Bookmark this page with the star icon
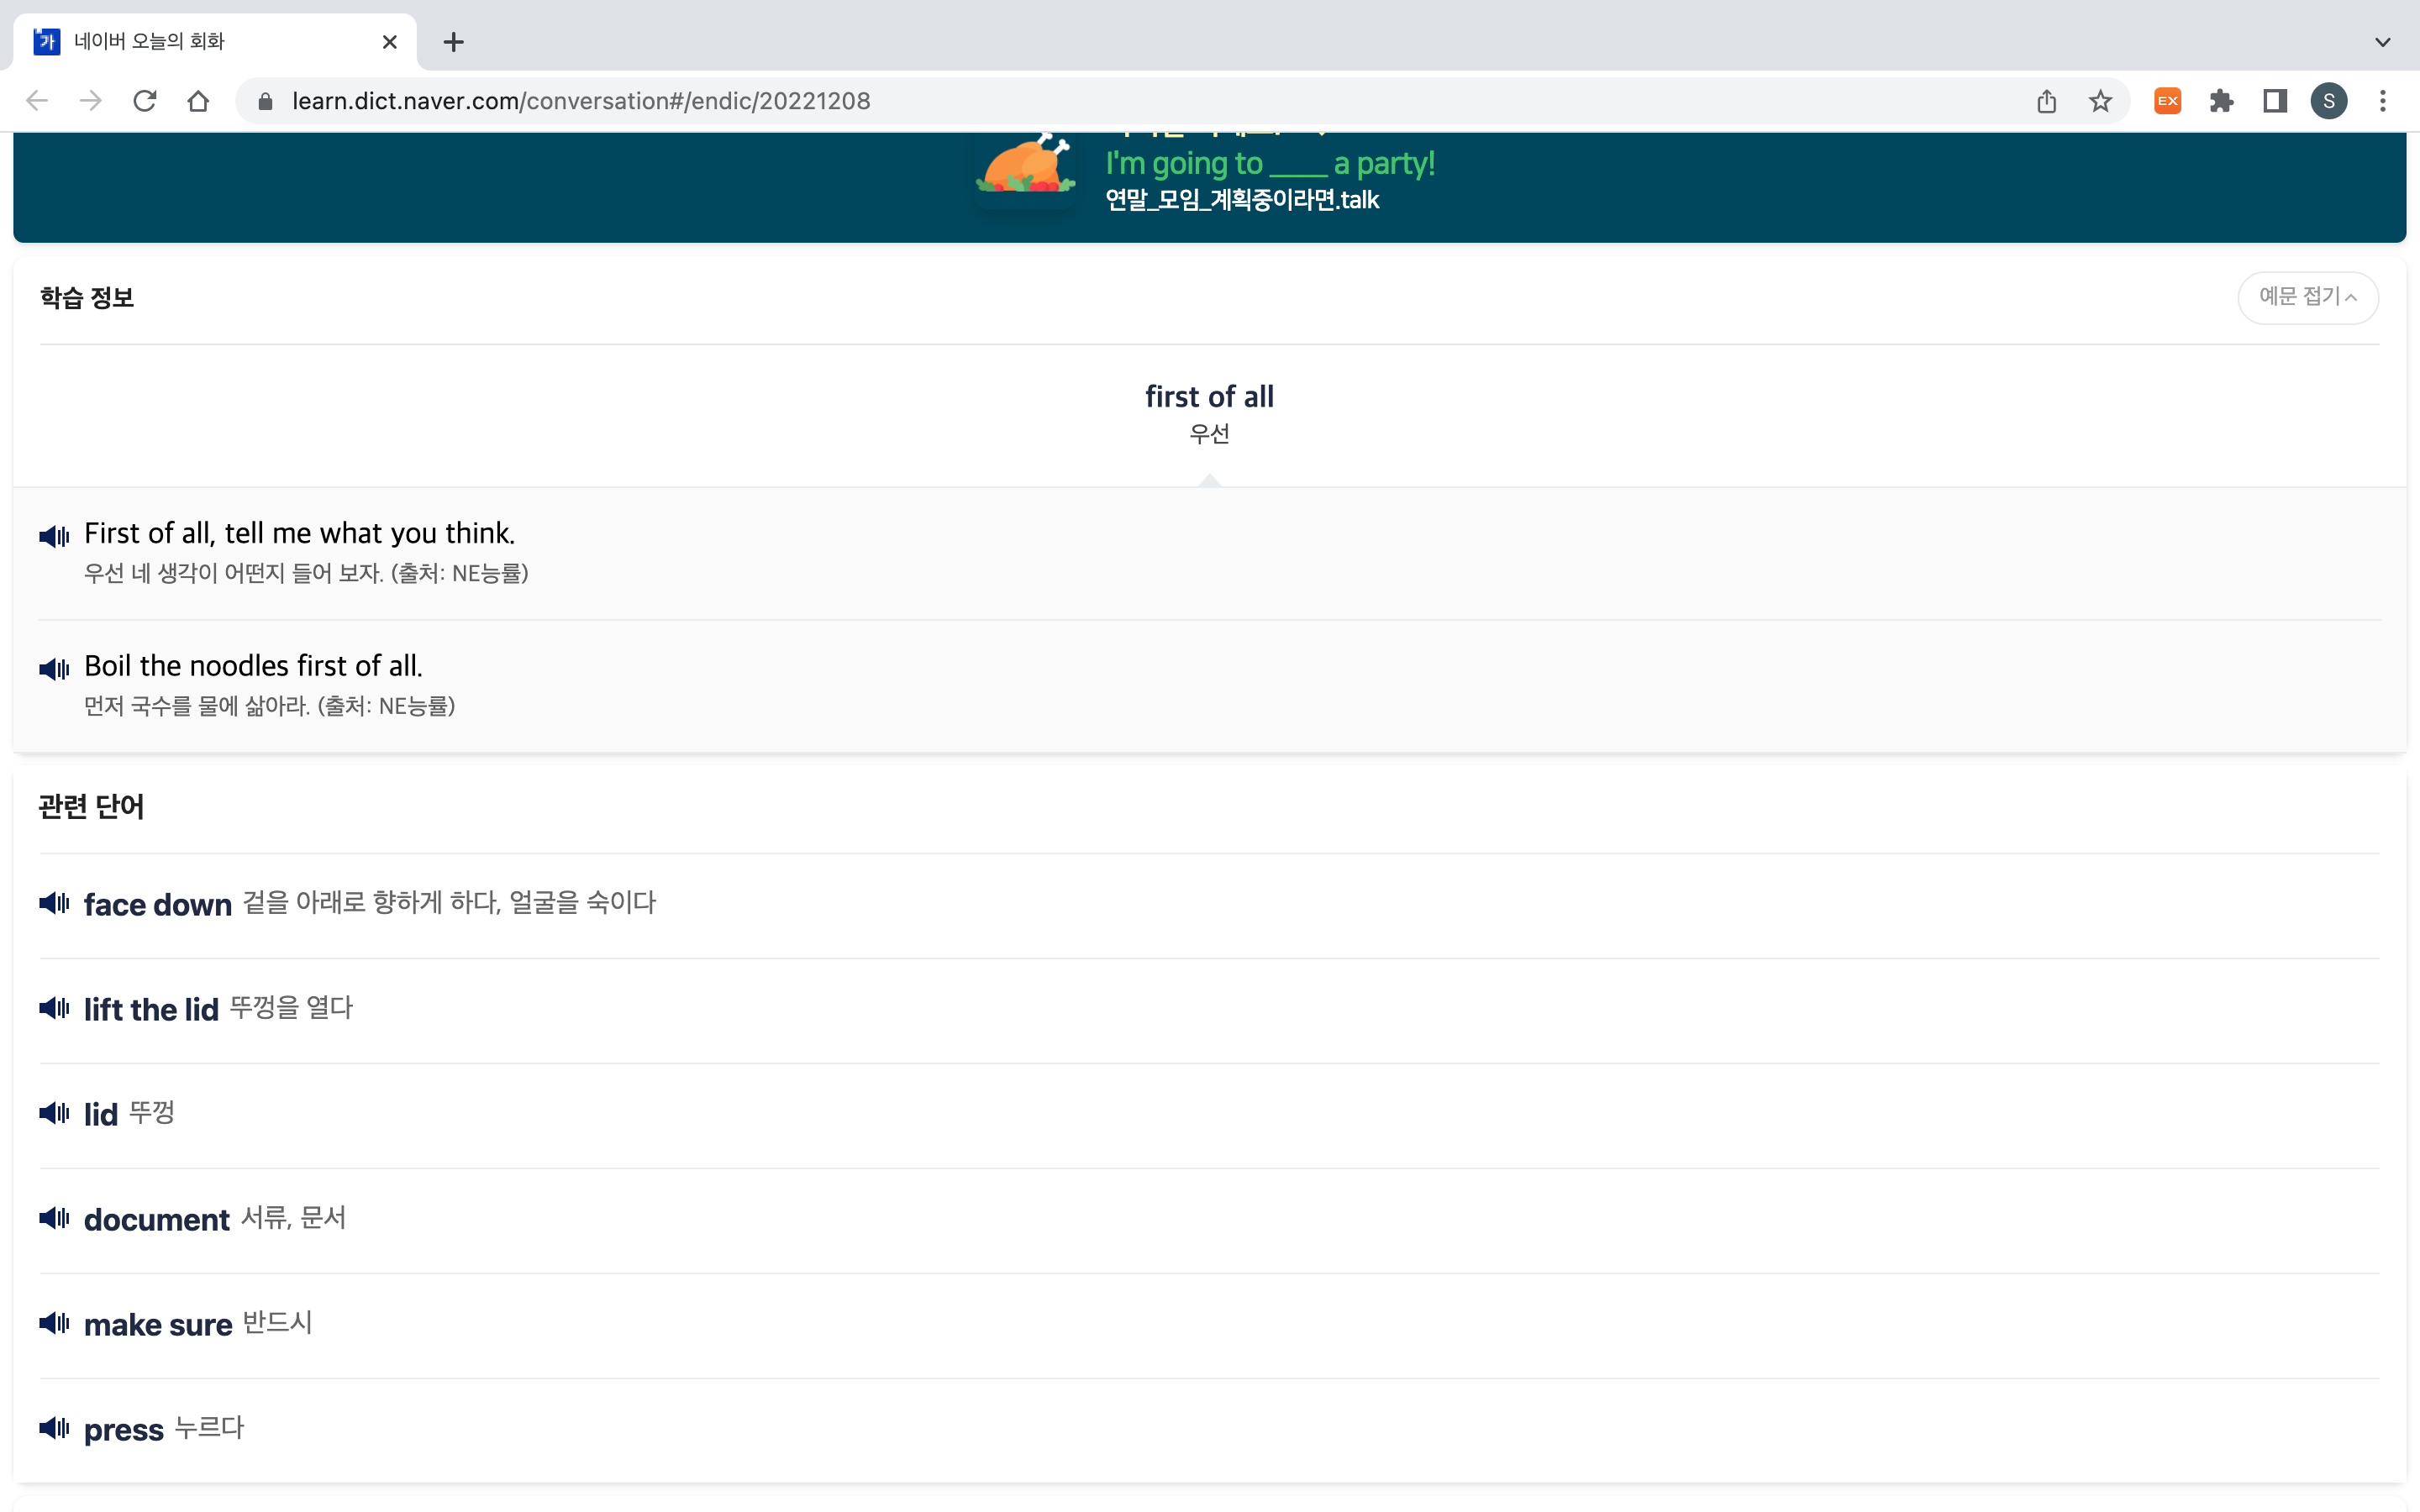Screen dimensions: 2420x1512 pos(2100,101)
